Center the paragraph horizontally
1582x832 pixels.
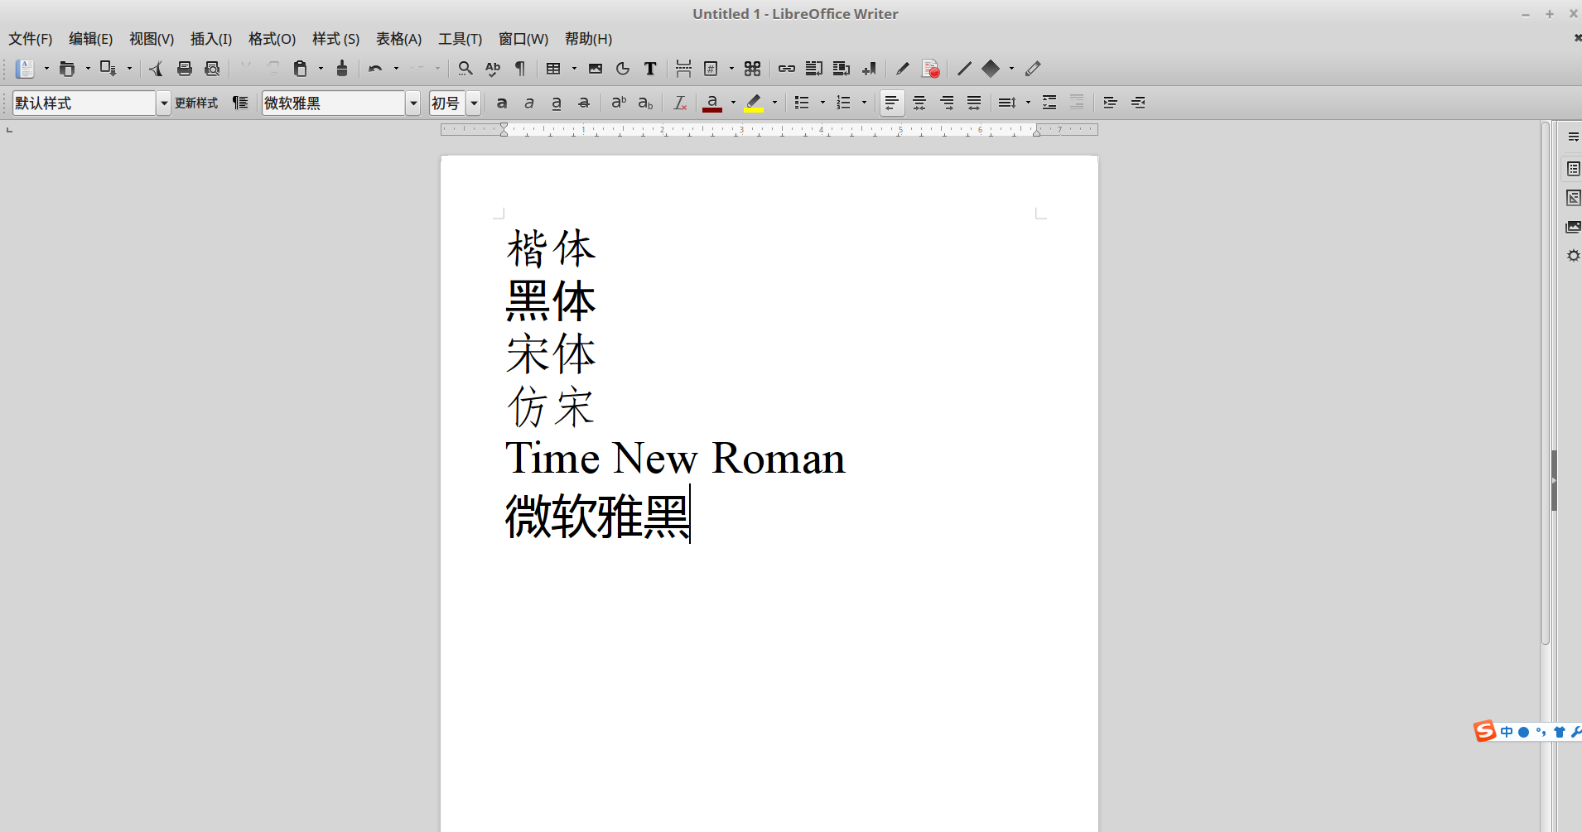[x=919, y=103]
